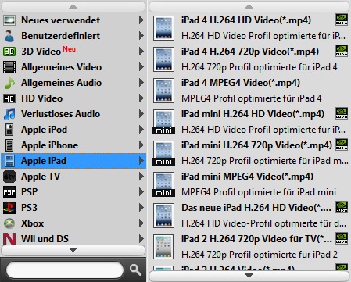Click the Apple iPad category icon
Screen dimensions: 351x282
coord(9,161)
